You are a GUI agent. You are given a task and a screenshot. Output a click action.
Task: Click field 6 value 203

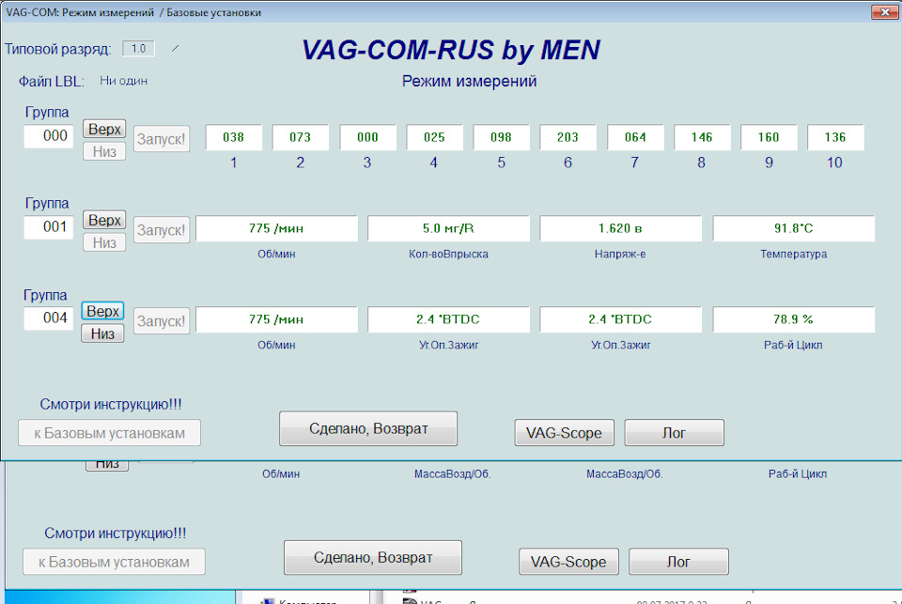(568, 137)
